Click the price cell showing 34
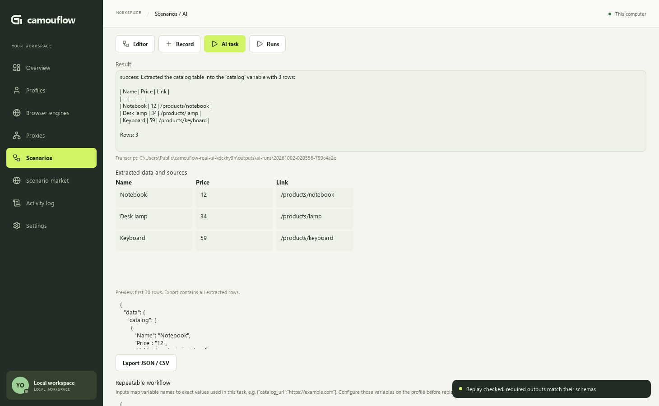 tap(234, 219)
